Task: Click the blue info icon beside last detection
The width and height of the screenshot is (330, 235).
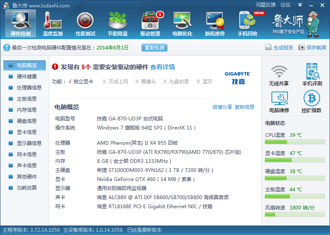Action: coord(7,47)
